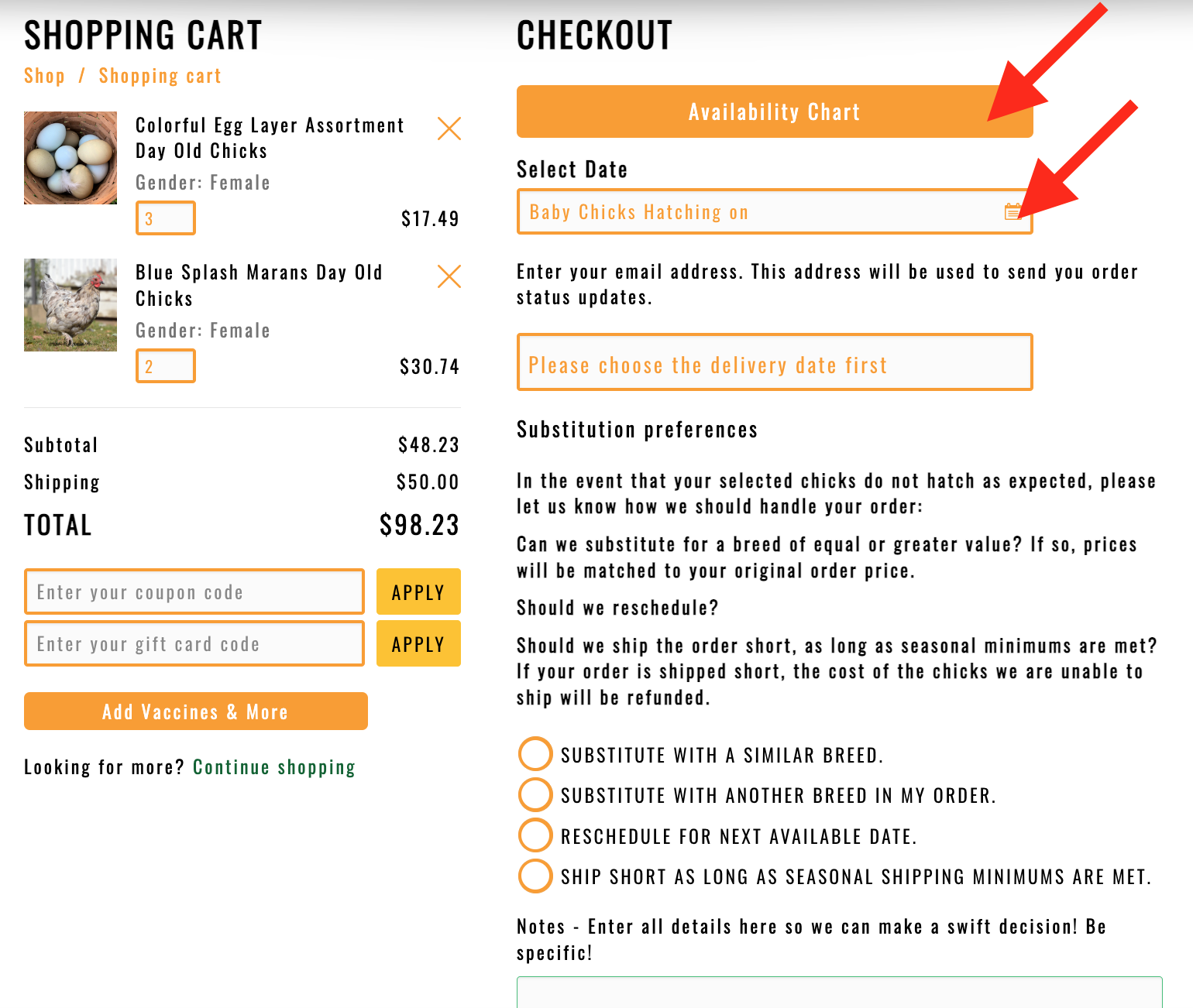The image size is (1193, 1008).
Task: Open the Blue Splash Marans product thumbnail
Action: click(70, 305)
